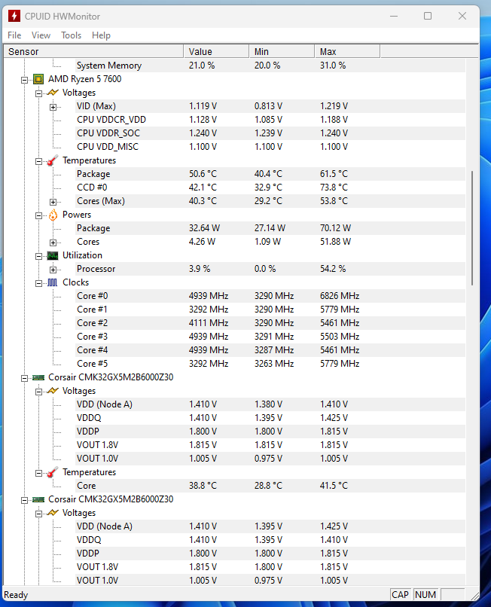
Task: Click the Sensor column header
Action: click(x=93, y=51)
